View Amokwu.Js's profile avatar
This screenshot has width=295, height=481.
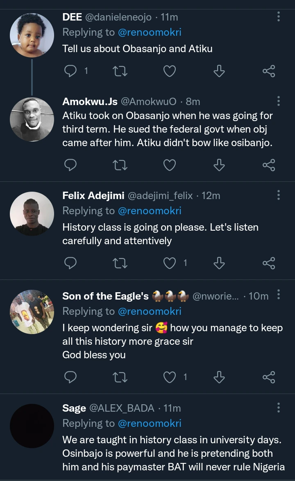[32, 119]
